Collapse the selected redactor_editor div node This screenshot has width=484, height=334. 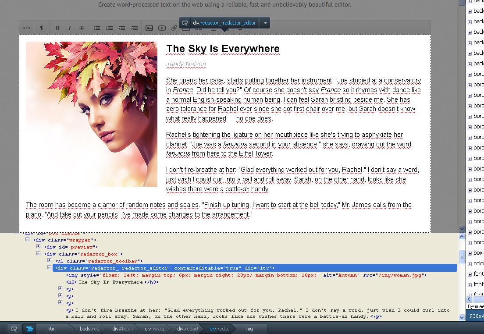click(x=49, y=267)
